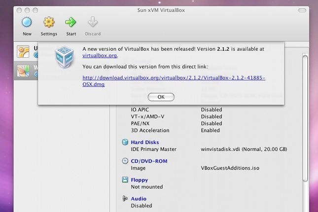Viewport: 318px width, 212px height.
Task: Open the CD/DVD-ROM settings heading
Action: [149, 161]
